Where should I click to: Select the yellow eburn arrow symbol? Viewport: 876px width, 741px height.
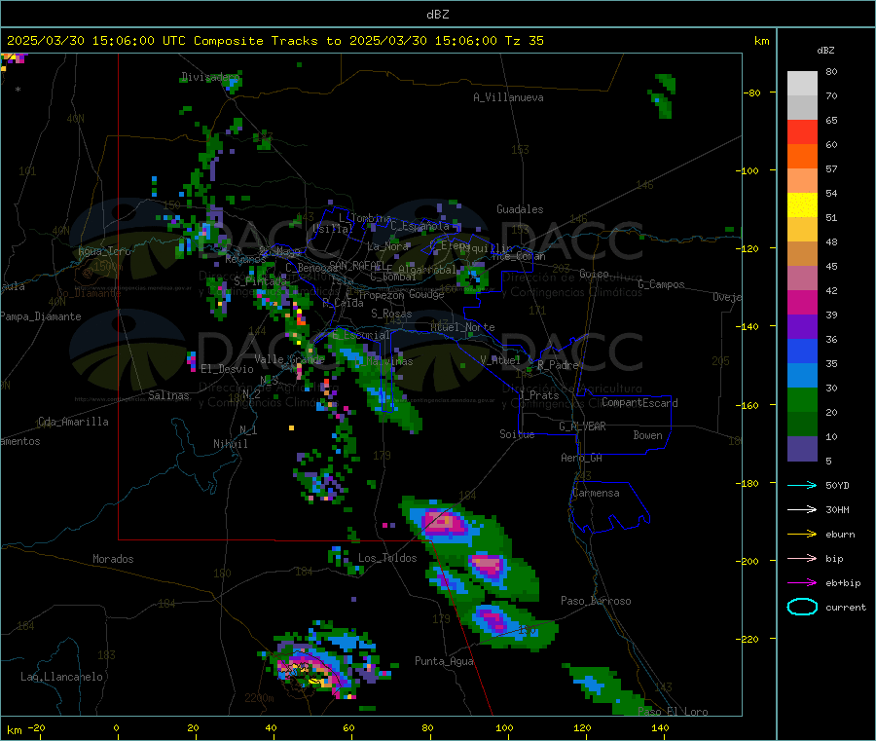pos(802,535)
